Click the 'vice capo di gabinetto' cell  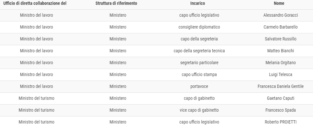[199, 110]
